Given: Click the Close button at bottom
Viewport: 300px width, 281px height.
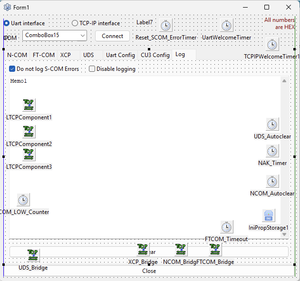Looking at the screenshot, I should coord(149,271).
